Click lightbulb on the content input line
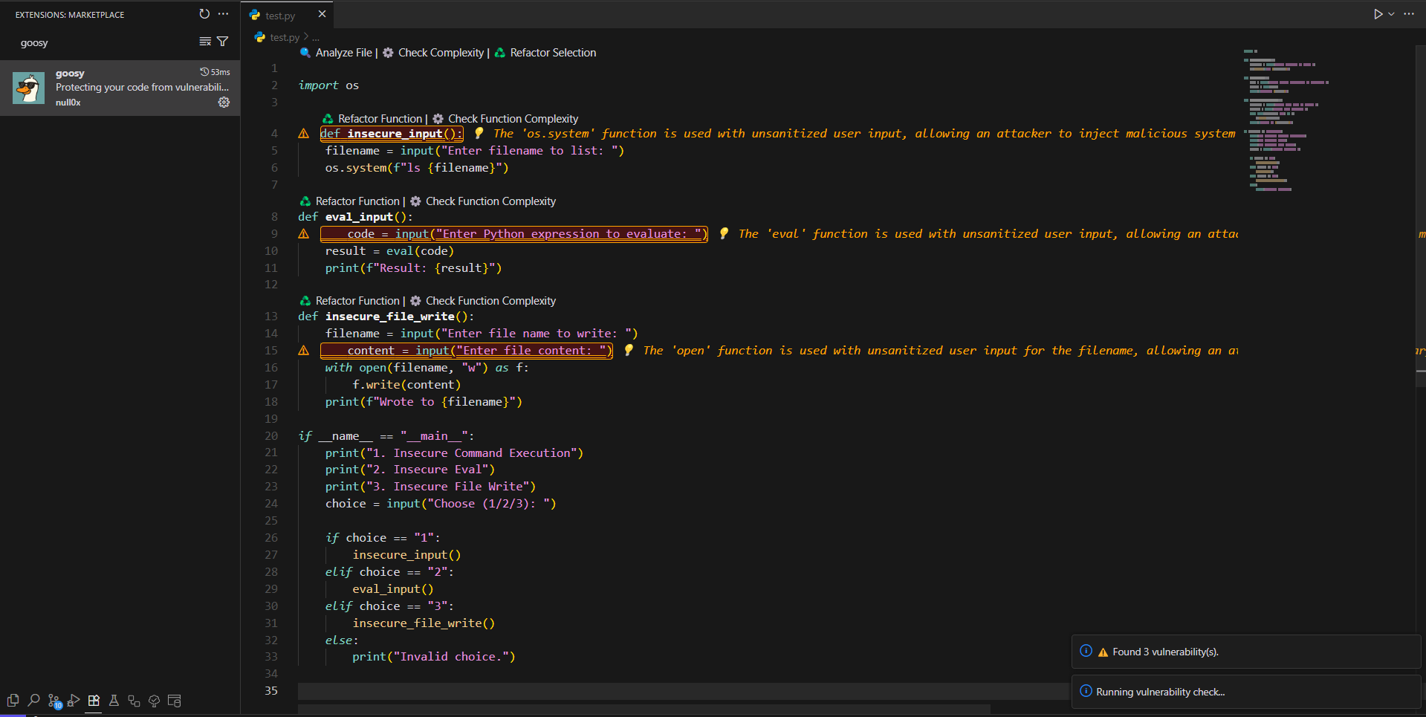 (629, 350)
